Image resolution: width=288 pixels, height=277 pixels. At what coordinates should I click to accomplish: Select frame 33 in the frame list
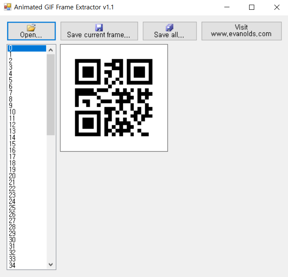pyautogui.click(x=27, y=259)
